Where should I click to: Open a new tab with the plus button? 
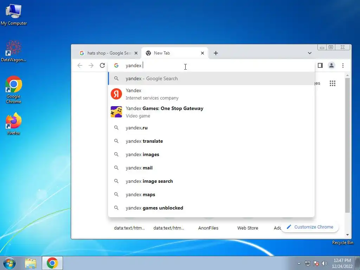(216, 53)
